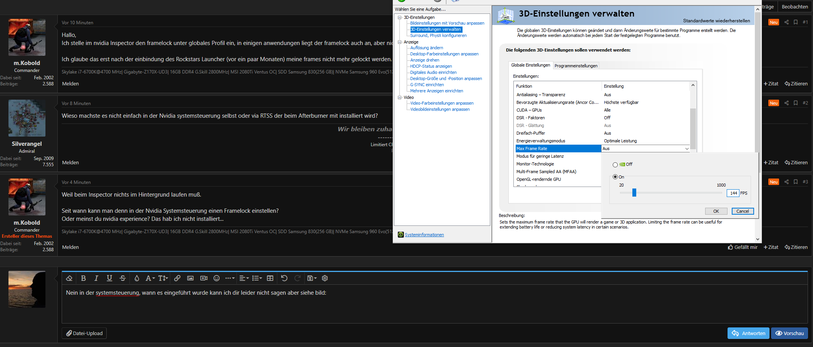
Task: Click bookmark icon on post #2
Action: (796, 103)
